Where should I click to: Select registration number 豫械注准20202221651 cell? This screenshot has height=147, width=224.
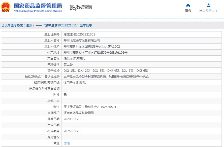coord(79,34)
